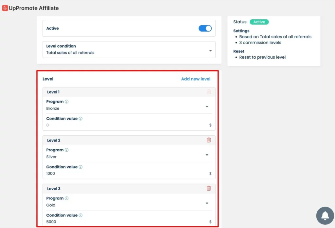Expand the Silver program dropdown in Level 2
The image size is (335, 228).
[207, 155]
